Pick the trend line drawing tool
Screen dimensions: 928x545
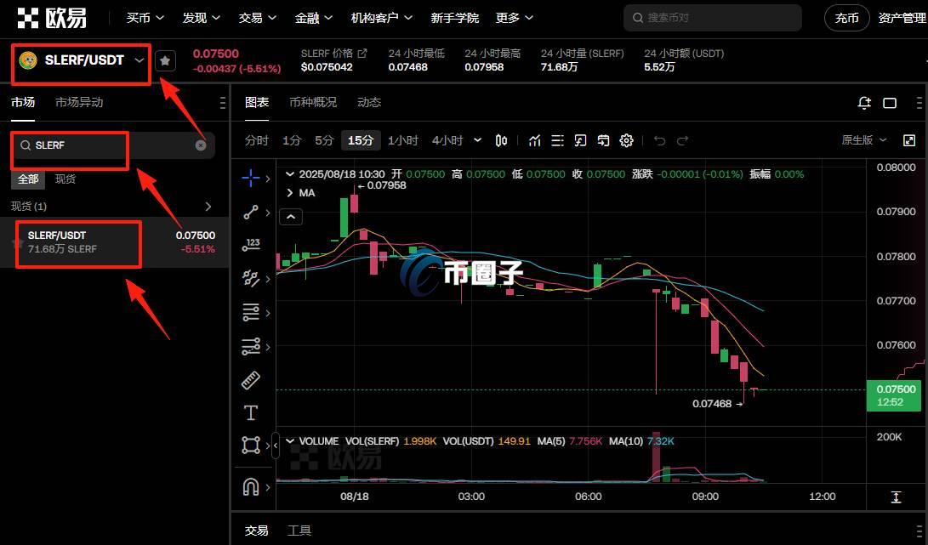coord(251,213)
